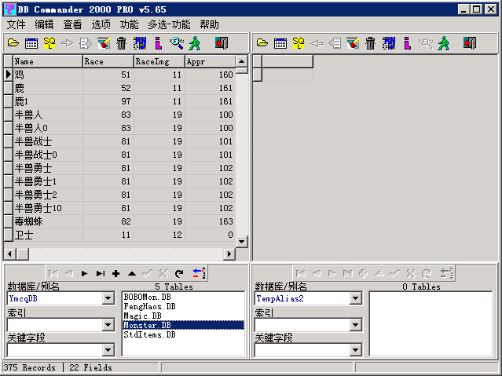Click eraser/empty table icon in left toolbar
Image resolution: width=502 pixels, height=376 pixels.
(x=104, y=43)
